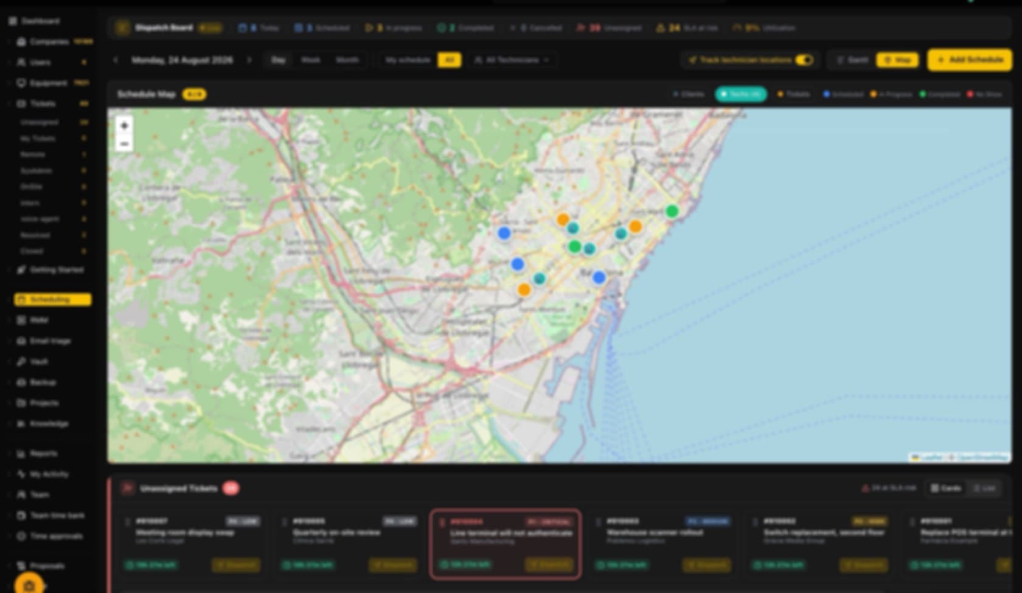This screenshot has height=593, width=1022.
Task: Switch to the Gantt view
Action: [x=852, y=60]
